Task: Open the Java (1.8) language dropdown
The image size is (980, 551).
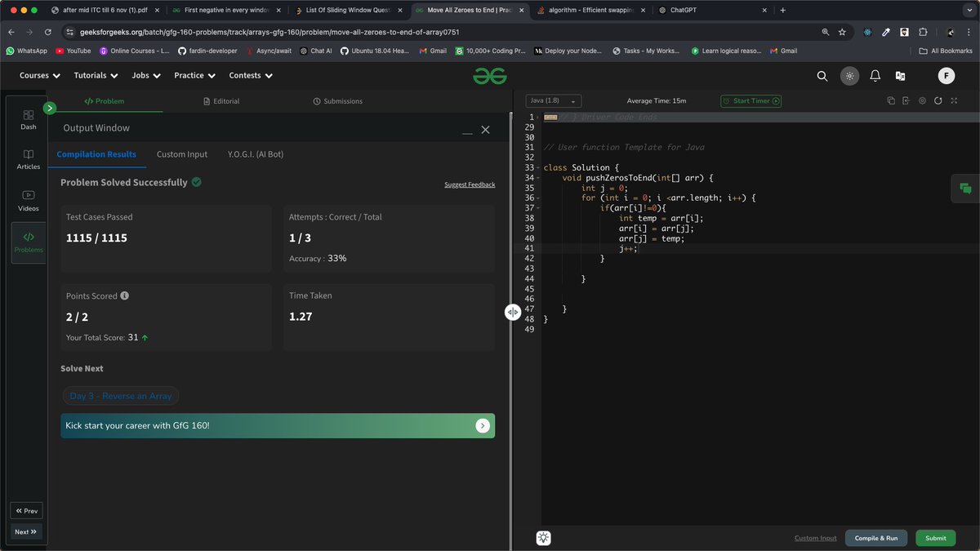Action: click(554, 101)
